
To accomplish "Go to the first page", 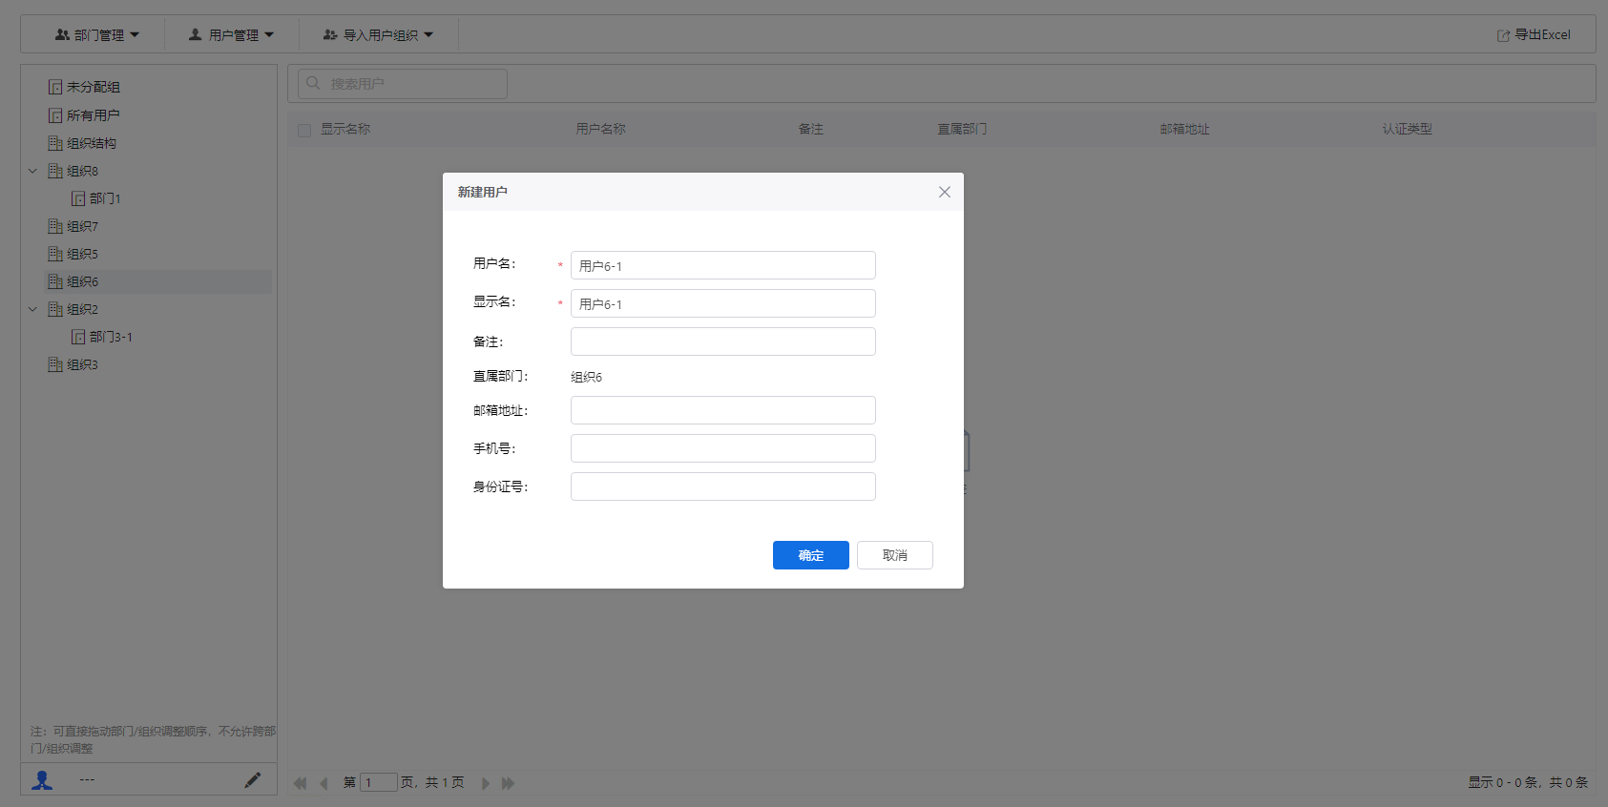I will 301,783.
